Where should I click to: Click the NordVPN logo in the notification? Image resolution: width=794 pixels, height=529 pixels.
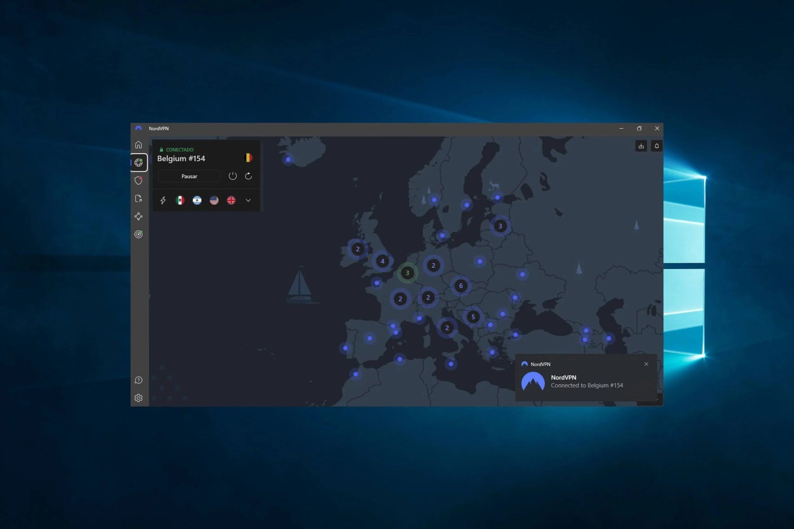coord(533,381)
